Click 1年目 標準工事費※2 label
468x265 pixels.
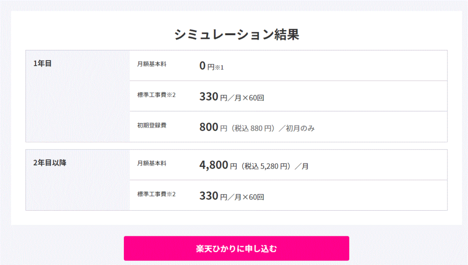tap(156, 95)
